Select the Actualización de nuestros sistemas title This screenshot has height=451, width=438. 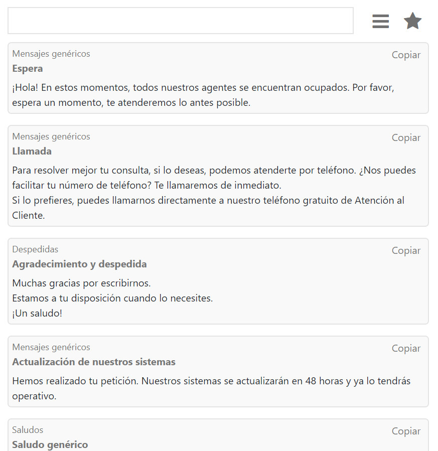[94, 362]
